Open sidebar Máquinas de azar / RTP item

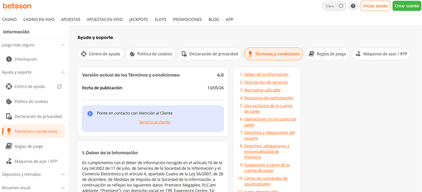click(33, 161)
